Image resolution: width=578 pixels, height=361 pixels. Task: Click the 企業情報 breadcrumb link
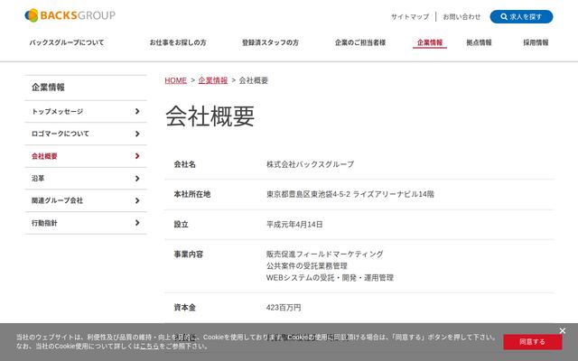213,80
